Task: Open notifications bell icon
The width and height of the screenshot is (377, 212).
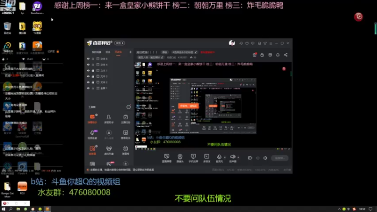Action: click(278, 55)
